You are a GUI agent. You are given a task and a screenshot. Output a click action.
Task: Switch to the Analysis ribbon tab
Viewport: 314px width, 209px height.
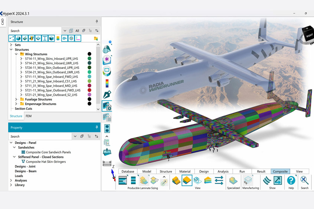[x=223, y=172]
